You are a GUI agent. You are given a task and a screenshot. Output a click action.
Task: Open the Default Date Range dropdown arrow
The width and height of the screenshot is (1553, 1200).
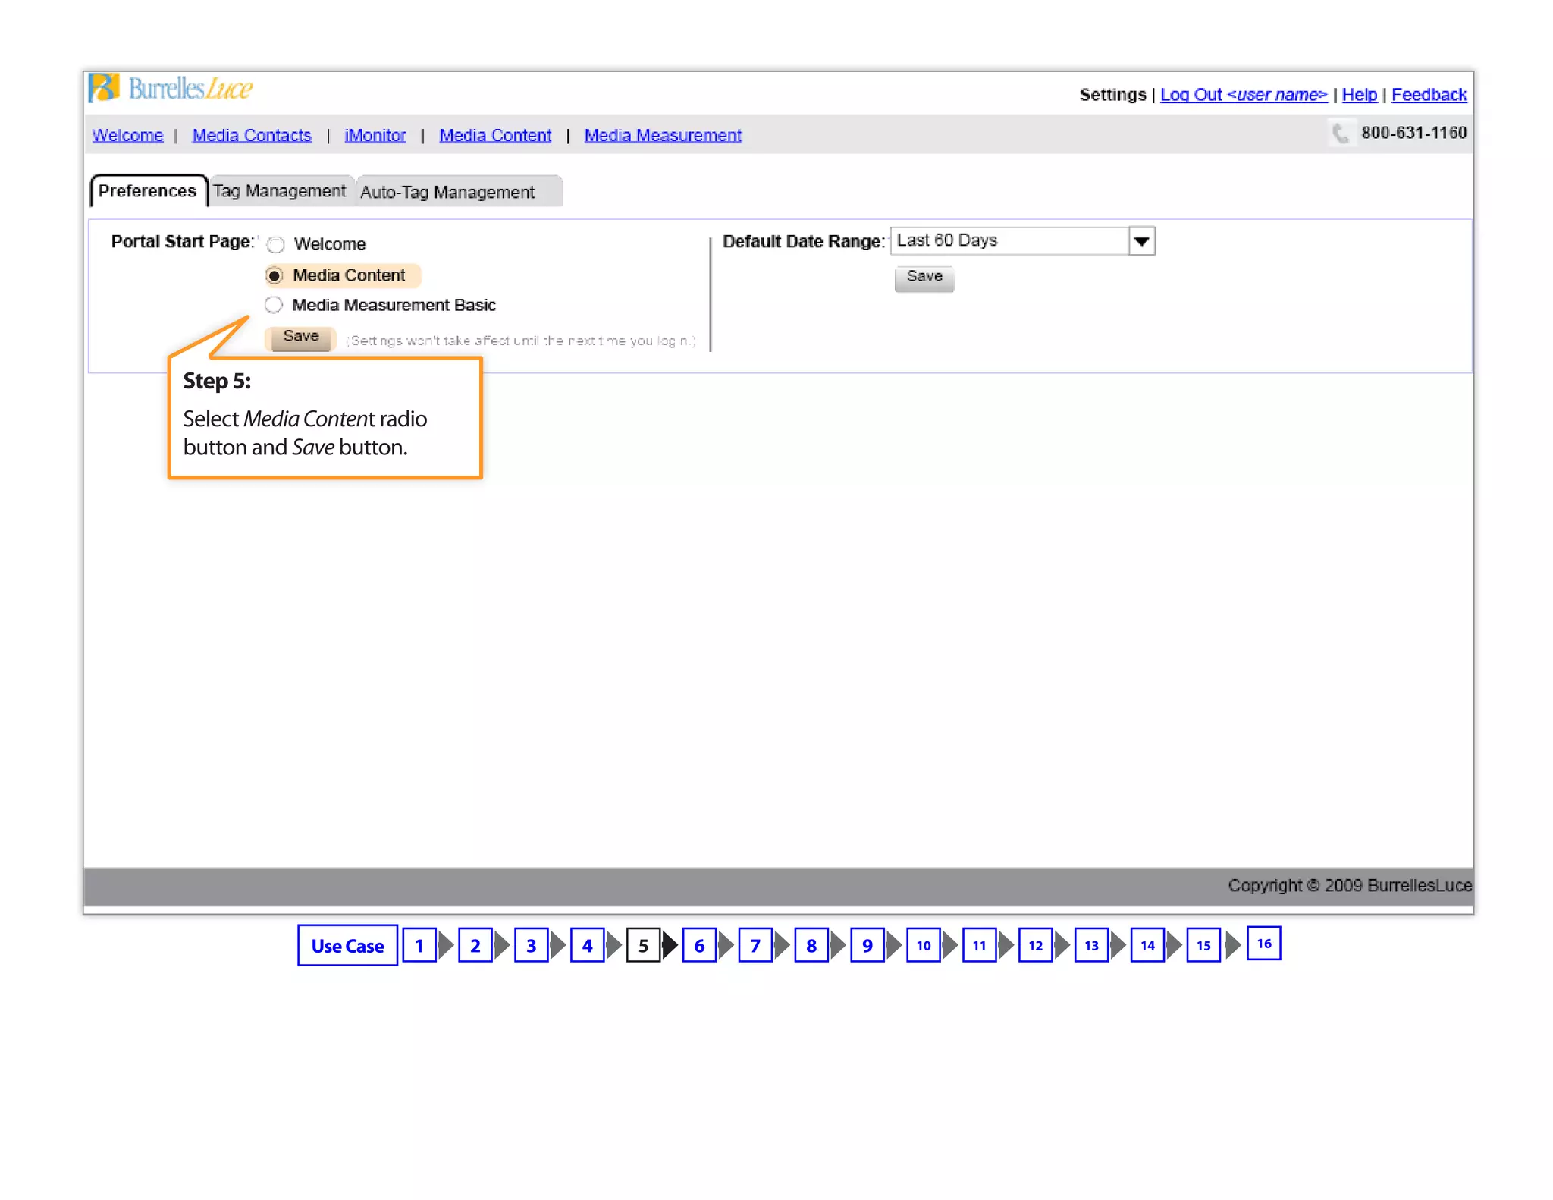point(1141,241)
